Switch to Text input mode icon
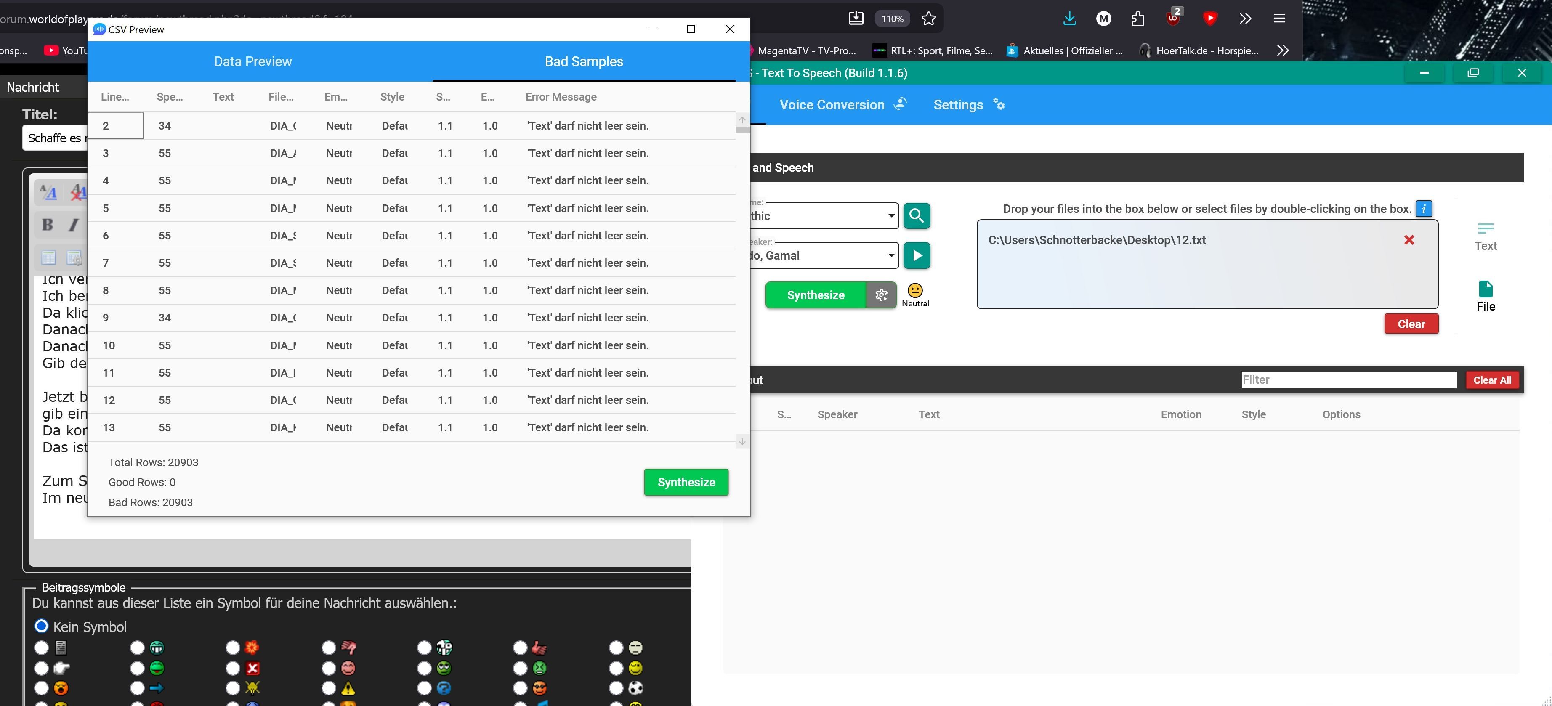Viewport: 1552px width, 706px height. coord(1485,235)
